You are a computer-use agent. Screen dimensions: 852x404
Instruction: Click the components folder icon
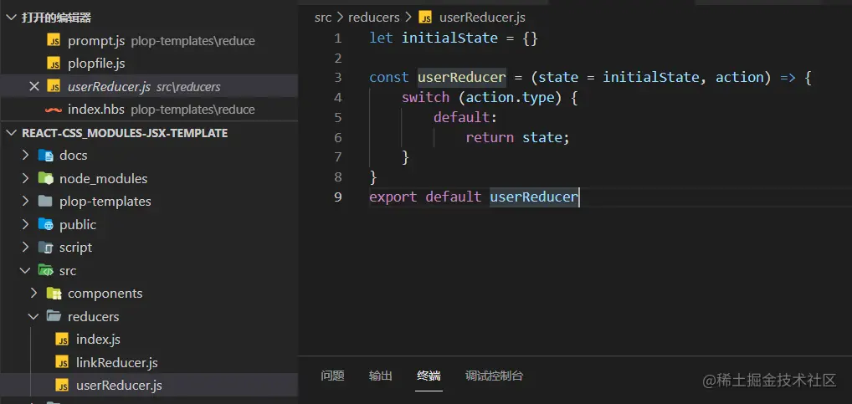54,294
